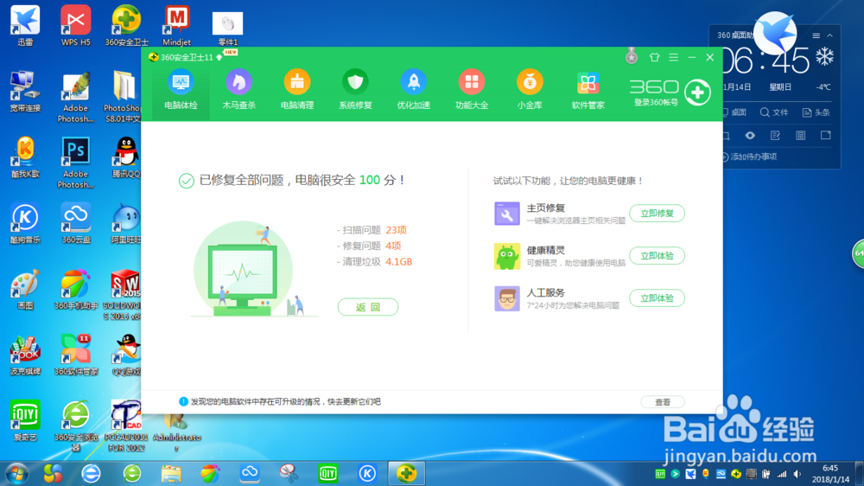Select the 画图 desktop icon

(x=25, y=290)
